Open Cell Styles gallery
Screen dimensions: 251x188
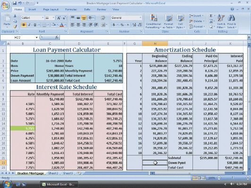pos(180,21)
